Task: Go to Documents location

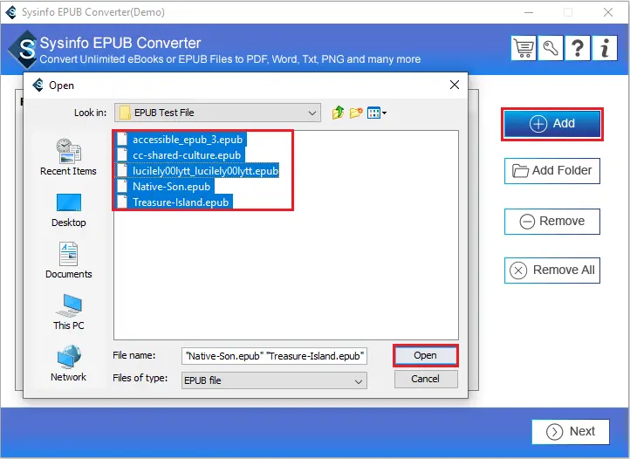Action: pyautogui.click(x=68, y=260)
